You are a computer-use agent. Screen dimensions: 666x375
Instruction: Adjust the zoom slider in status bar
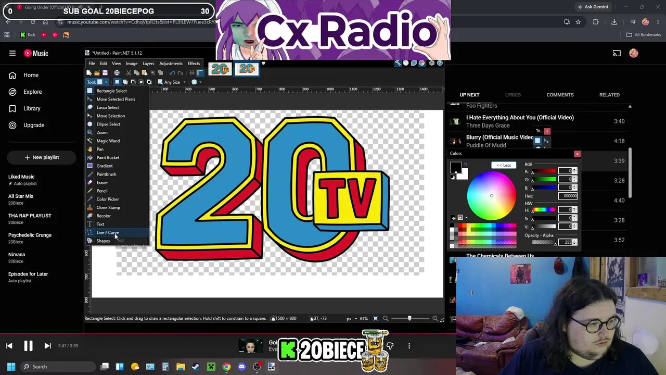tap(409, 318)
